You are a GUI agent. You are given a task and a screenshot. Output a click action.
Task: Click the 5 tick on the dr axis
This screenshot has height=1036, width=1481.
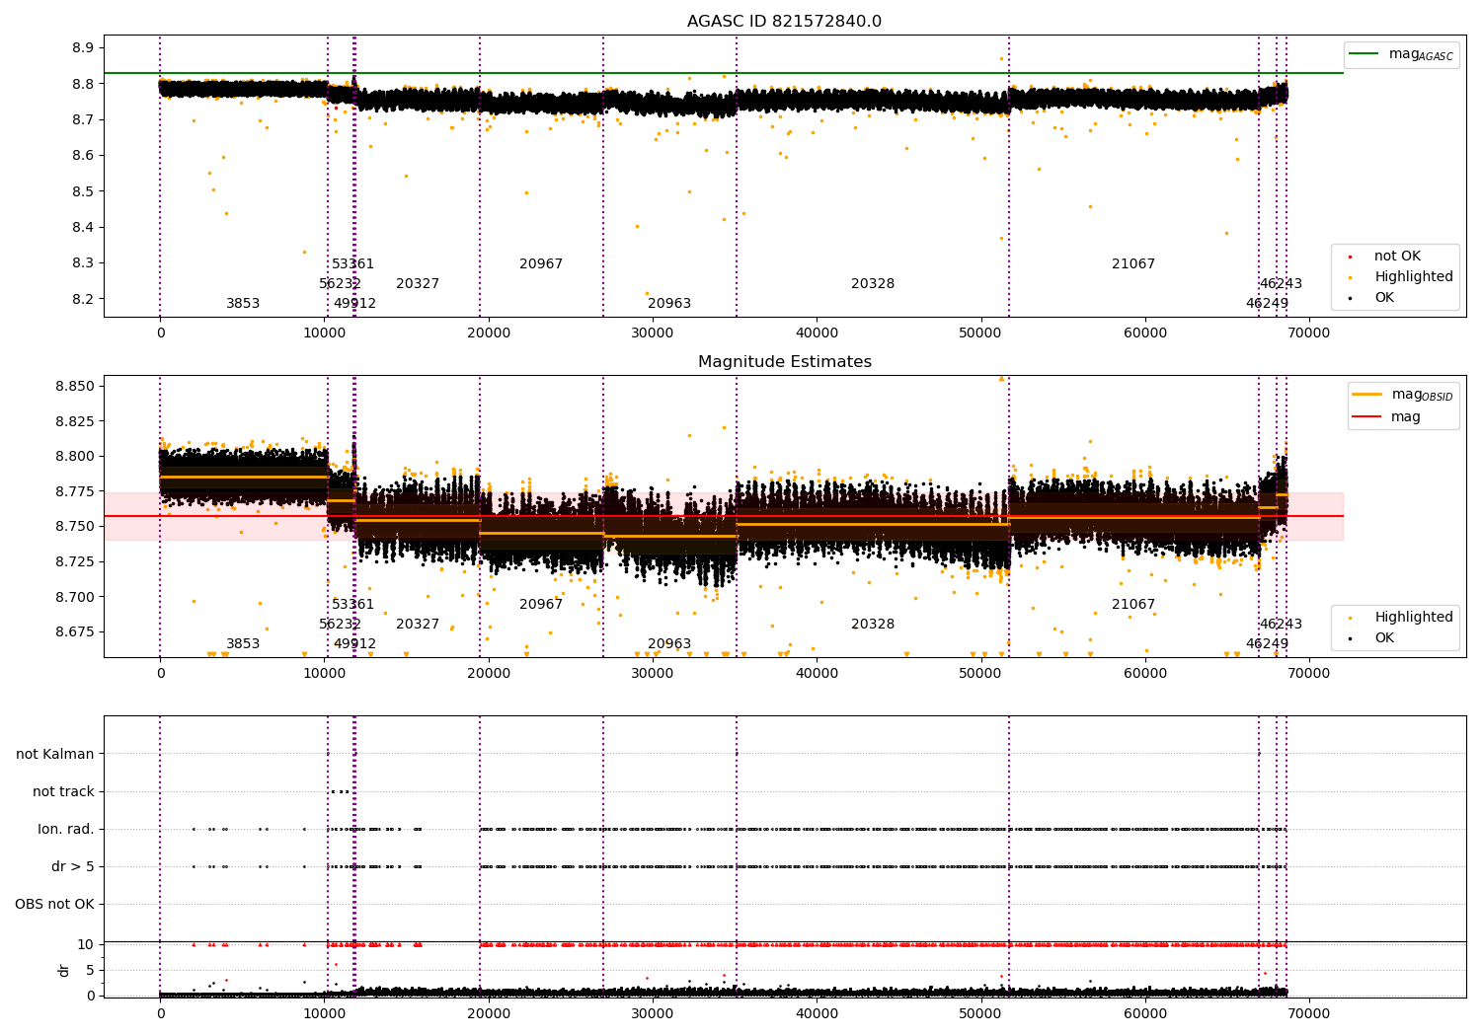(90, 970)
